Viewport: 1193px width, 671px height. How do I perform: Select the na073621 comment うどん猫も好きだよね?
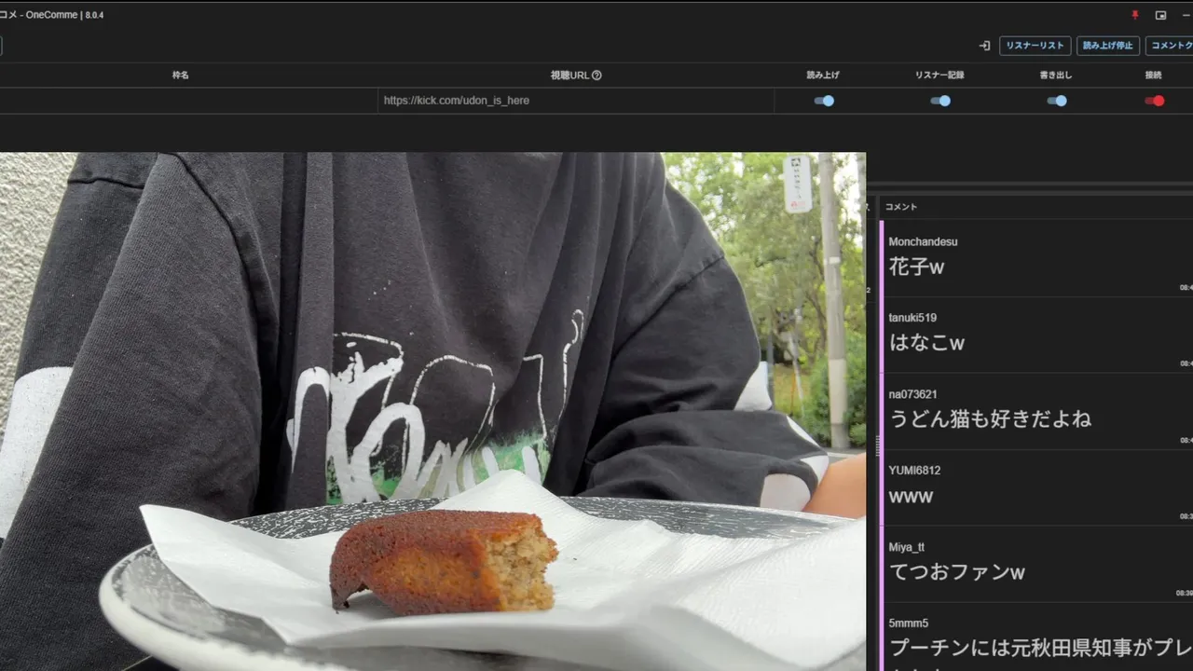[x=1036, y=412]
